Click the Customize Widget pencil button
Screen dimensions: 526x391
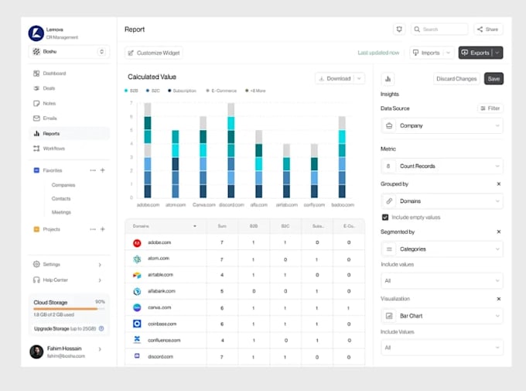coord(154,53)
